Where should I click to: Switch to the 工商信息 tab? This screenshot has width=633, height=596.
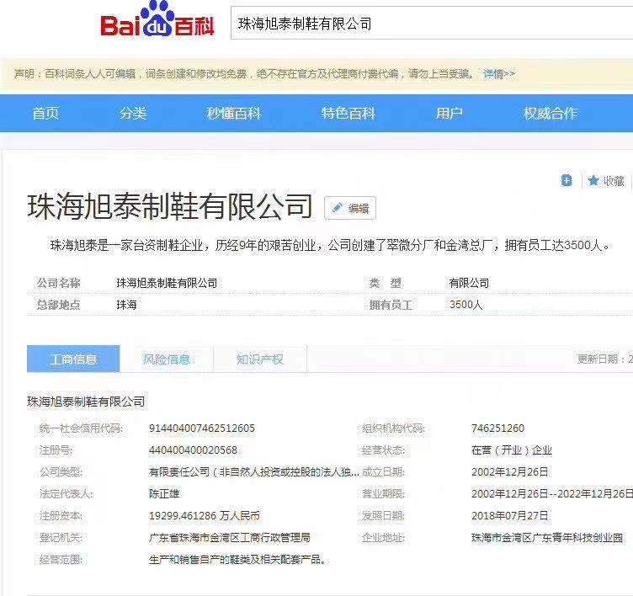tap(73, 359)
